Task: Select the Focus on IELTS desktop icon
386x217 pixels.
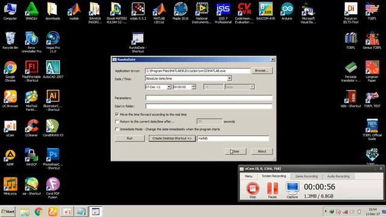Action: pyautogui.click(x=351, y=13)
